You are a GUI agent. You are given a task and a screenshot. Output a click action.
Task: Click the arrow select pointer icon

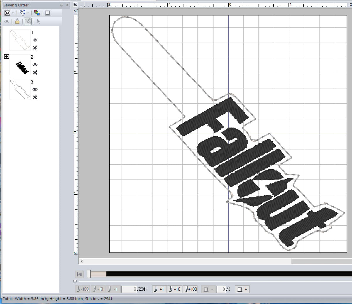[x=38, y=21]
